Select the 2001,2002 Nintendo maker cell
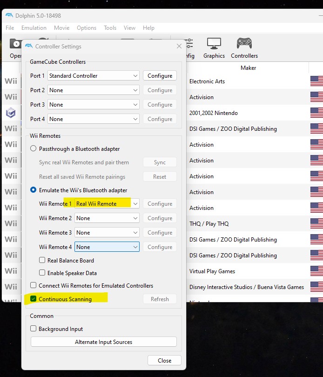The height and width of the screenshot is (377, 323). point(213,113)
